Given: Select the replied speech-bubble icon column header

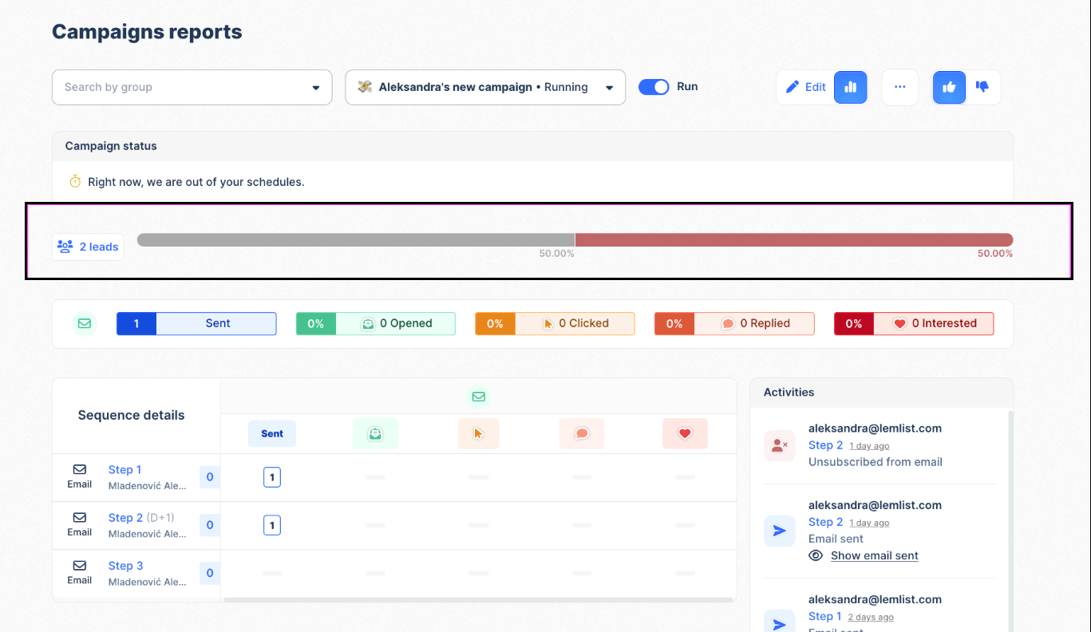Looking at the screenshot, I should coord(582,433).
